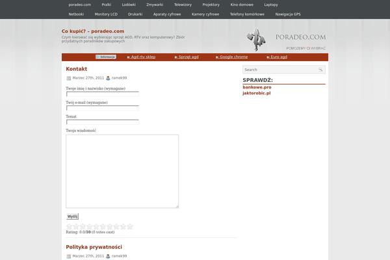The width and height of the screenshot is (390, 260).
Task: Click the calendar icon under Kontakt
Action: [69, 78]
